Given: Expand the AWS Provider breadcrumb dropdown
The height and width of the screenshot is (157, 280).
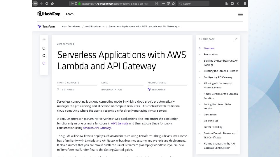Looking at the screenshot, I should (94, 26).
